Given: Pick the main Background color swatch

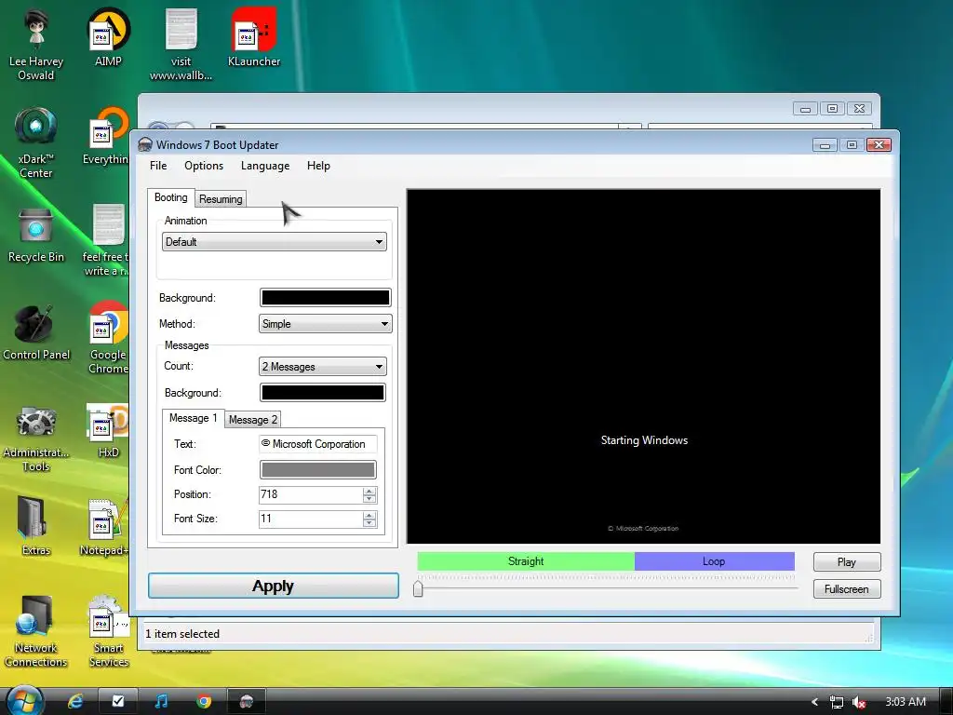Looking at the screenshot, I should click(325, 297).
